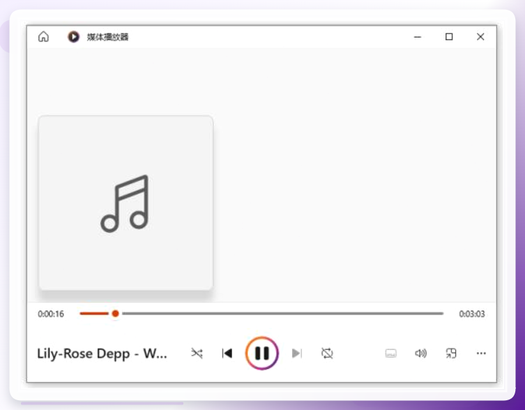Click the orange seek bar handle
Viewport: 525px width, 410px height.
click(116, 314)
